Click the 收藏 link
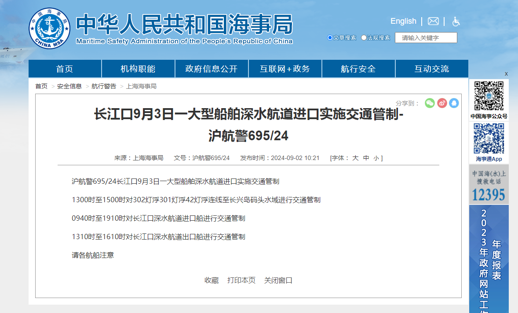The width and height of the screenshot is (518, 313). 212,280
